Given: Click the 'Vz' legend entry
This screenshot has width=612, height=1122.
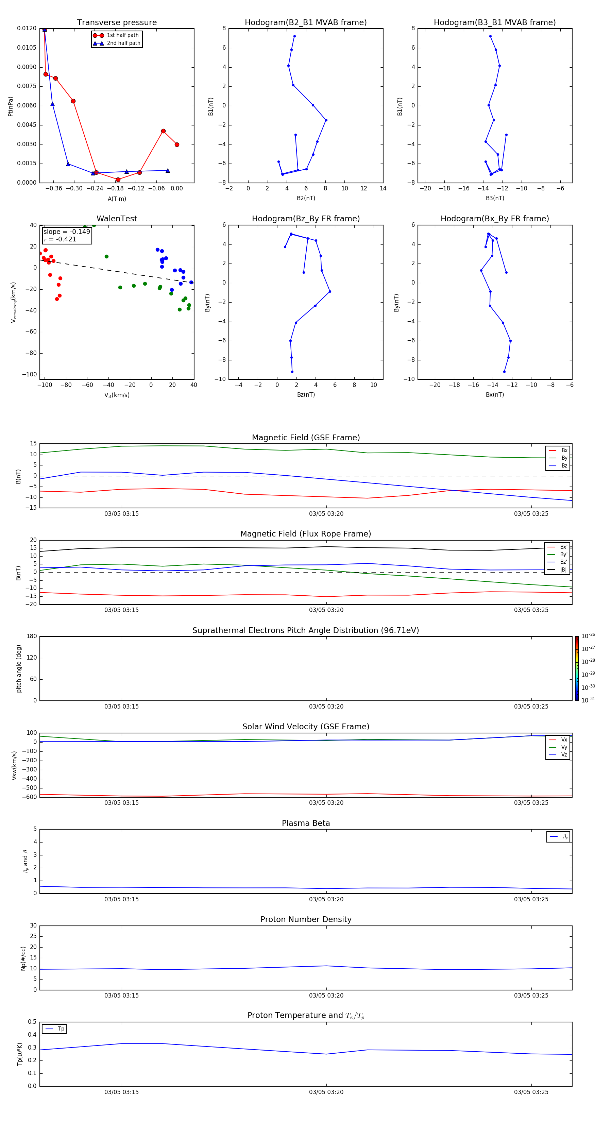Looking at the screenshot, I should [x=558, y=754].
